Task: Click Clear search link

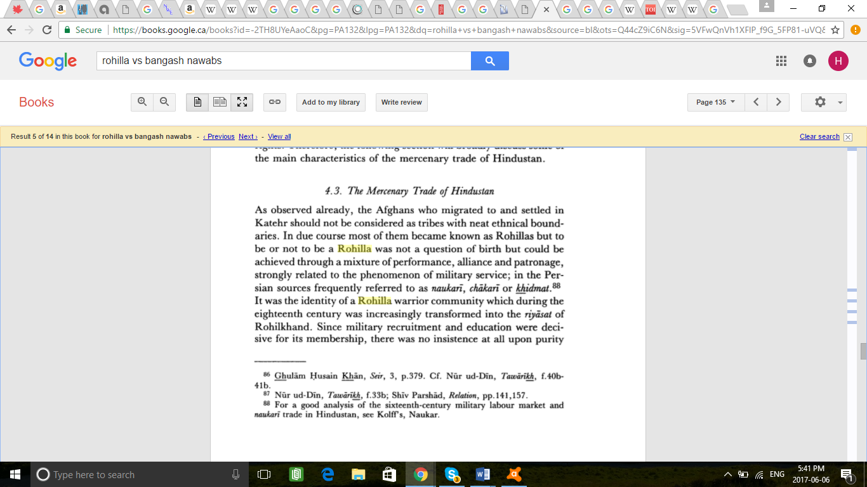Action: coord(819,137)
